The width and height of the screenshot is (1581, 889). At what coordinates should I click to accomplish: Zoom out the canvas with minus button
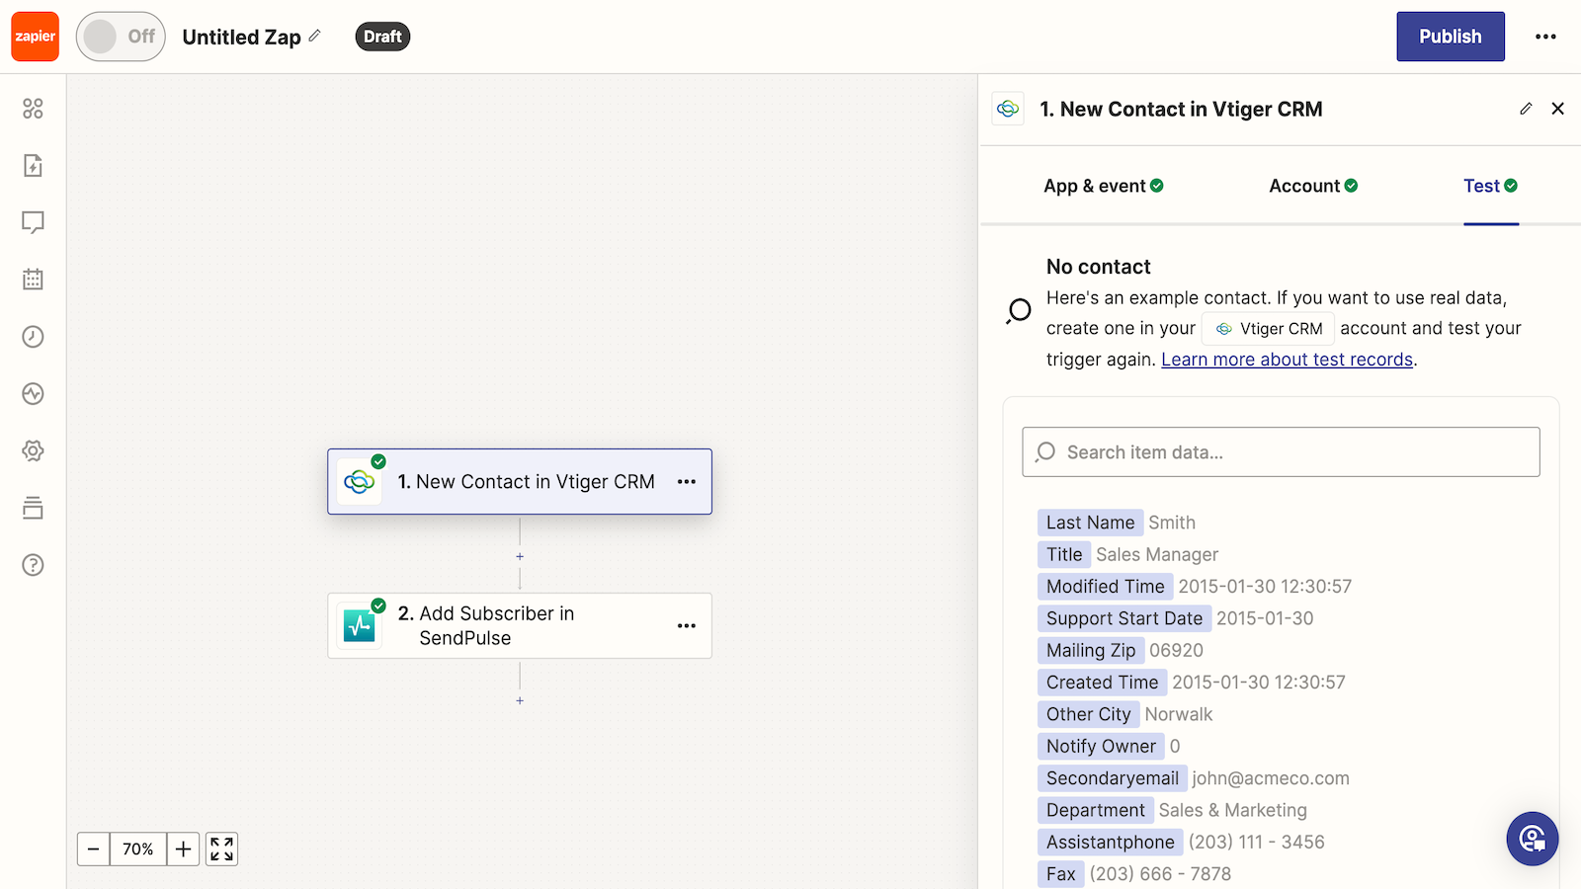click(94, 849)
